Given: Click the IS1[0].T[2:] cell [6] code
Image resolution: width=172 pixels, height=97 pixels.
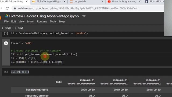Looking at the screenshot, I should 20,72.
